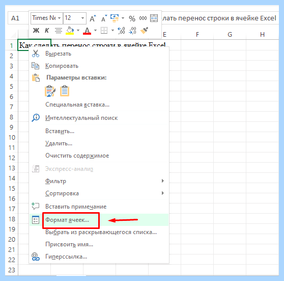
Task: Apply percent style format
Action: (x=132, y=18)
